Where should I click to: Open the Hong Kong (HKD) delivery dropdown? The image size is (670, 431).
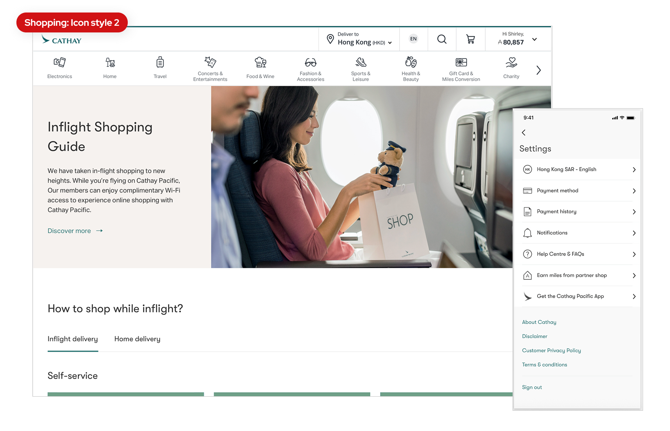point(364,42)
